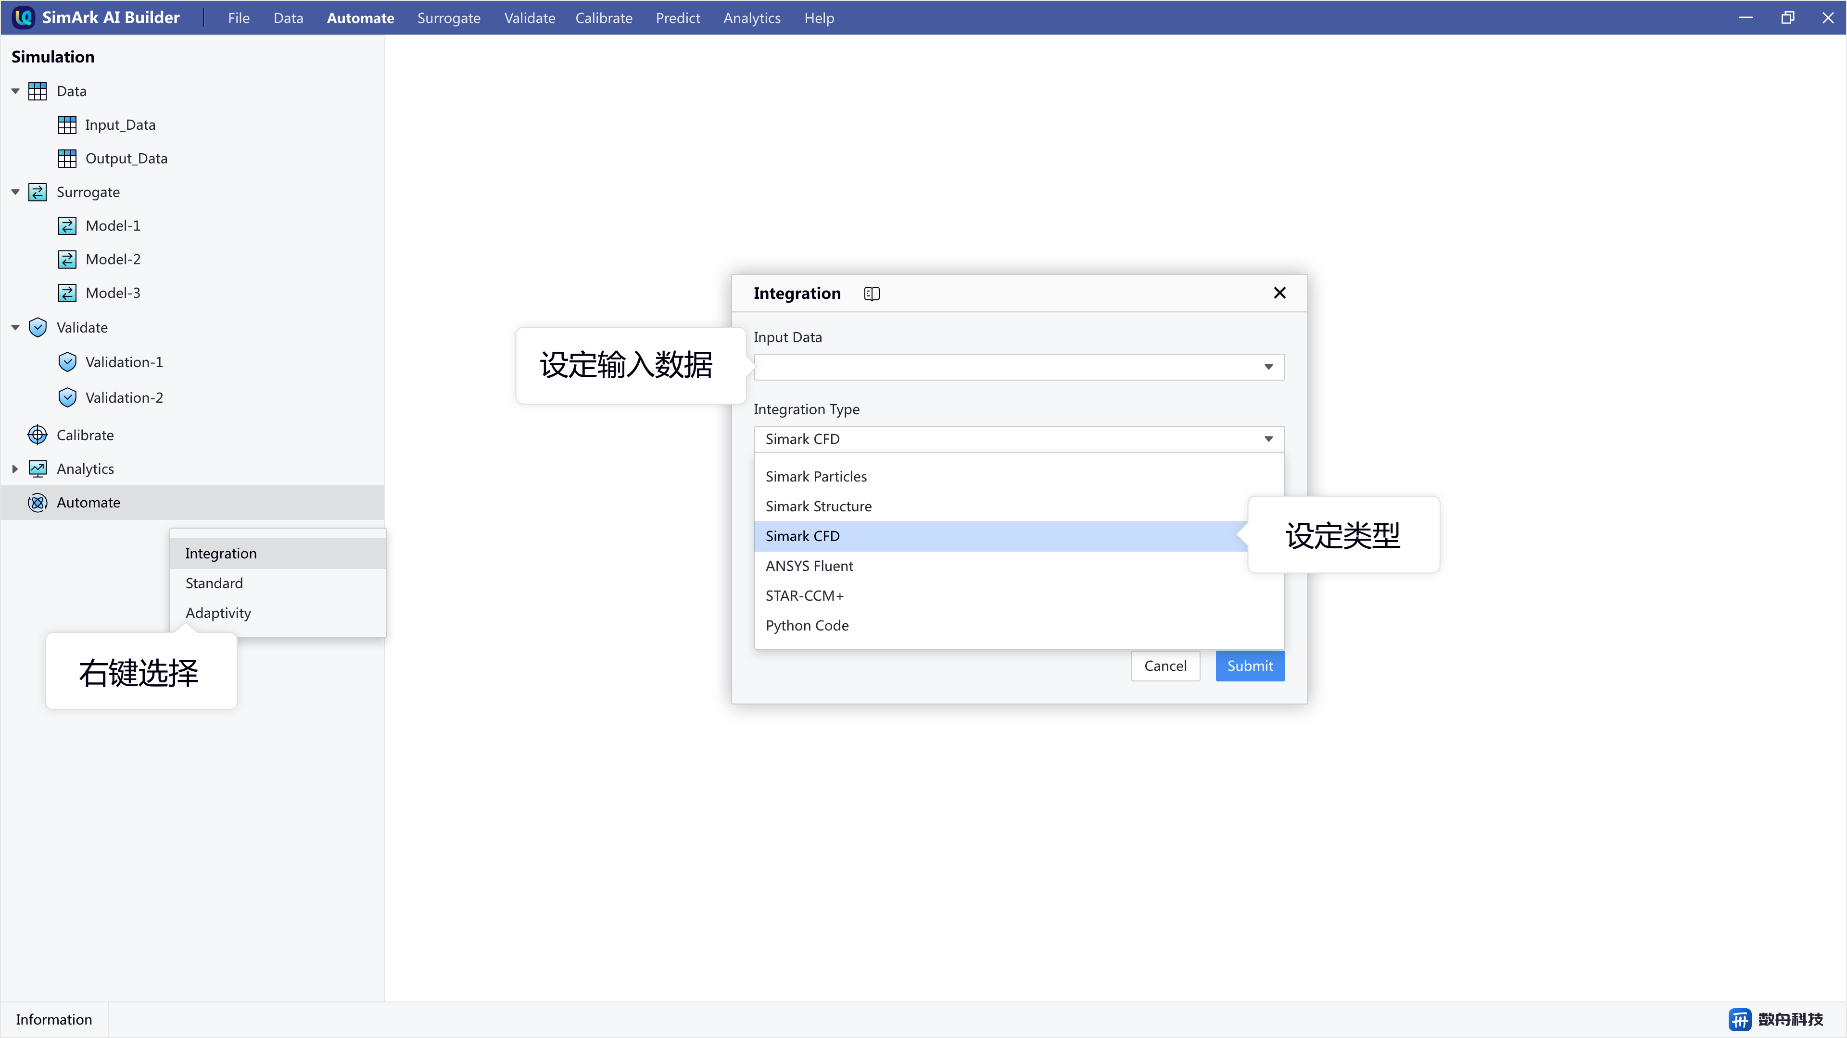Click the Validation-1 shield icon

[x=67, y=362]
